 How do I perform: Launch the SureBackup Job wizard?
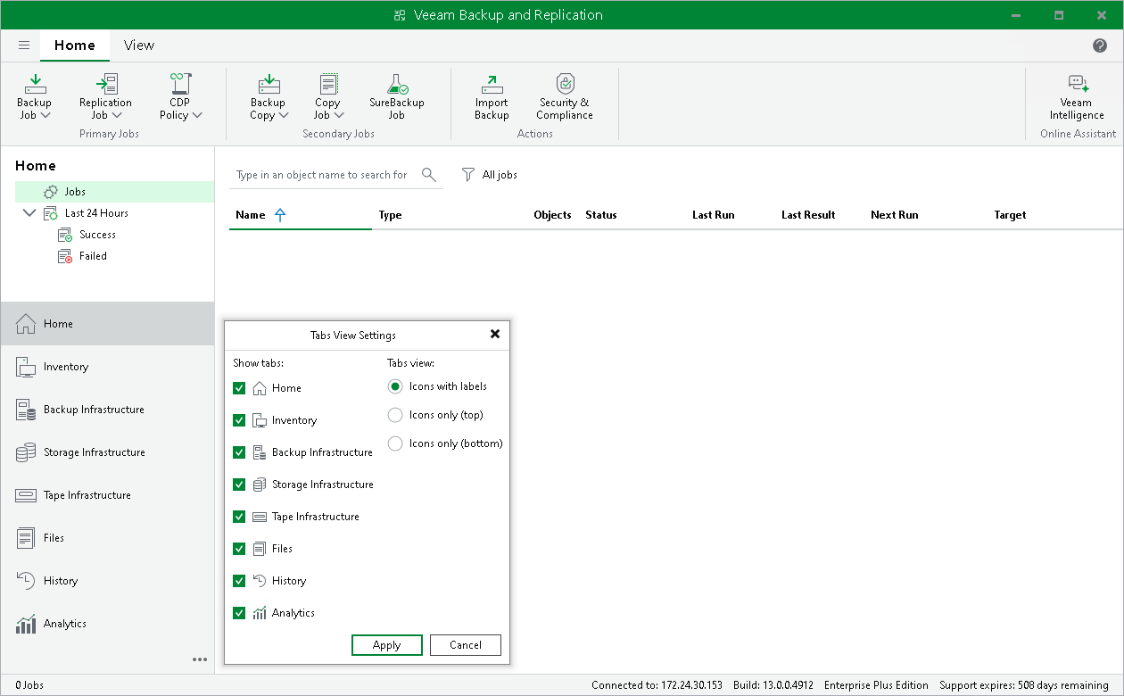(397, 96)
